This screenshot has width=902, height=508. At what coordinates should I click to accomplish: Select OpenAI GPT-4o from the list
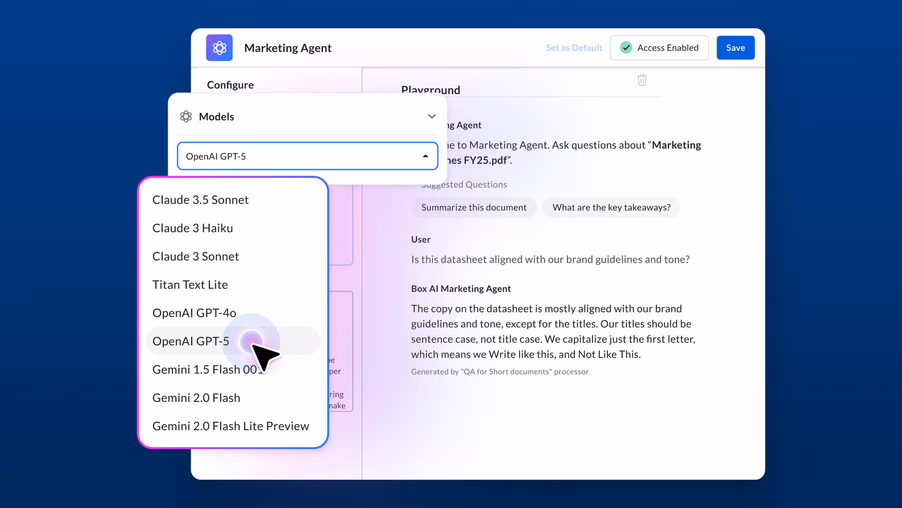pos(194,313)
